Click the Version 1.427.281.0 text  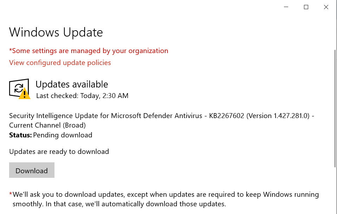click(278, 116)
